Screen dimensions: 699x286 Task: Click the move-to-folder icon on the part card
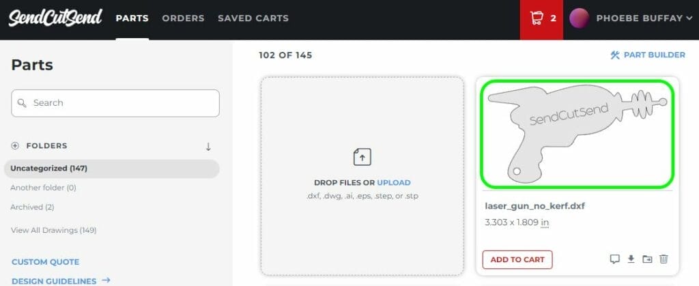point(647,259)
